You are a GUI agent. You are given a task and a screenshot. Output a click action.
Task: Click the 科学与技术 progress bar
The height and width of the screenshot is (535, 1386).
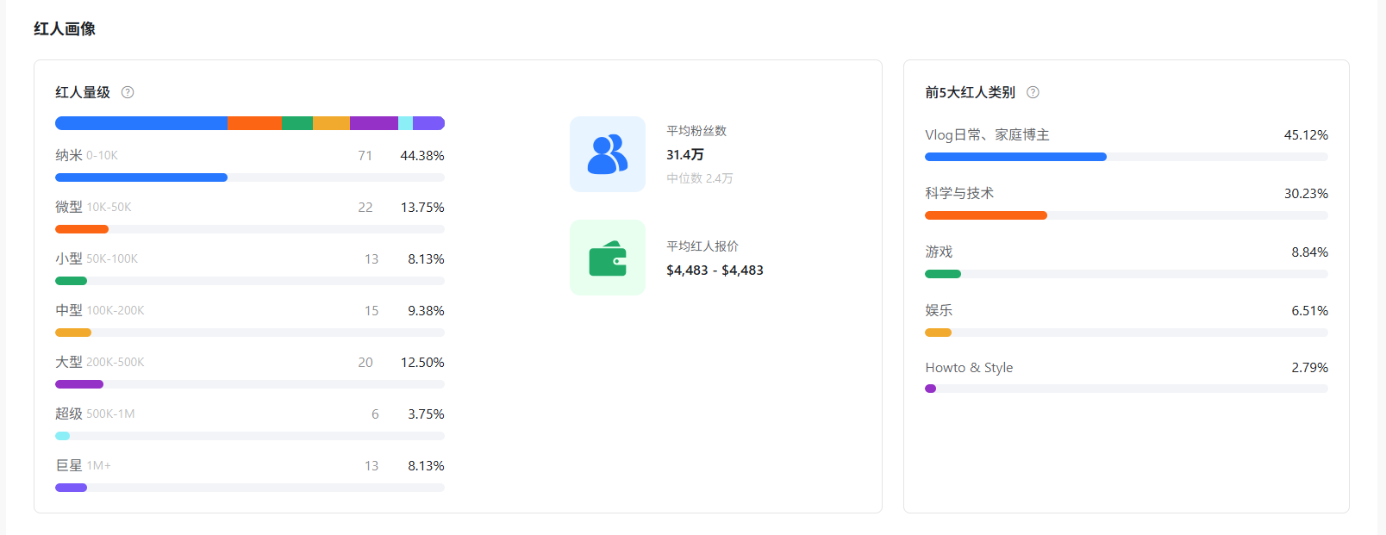pos(1127,215)
